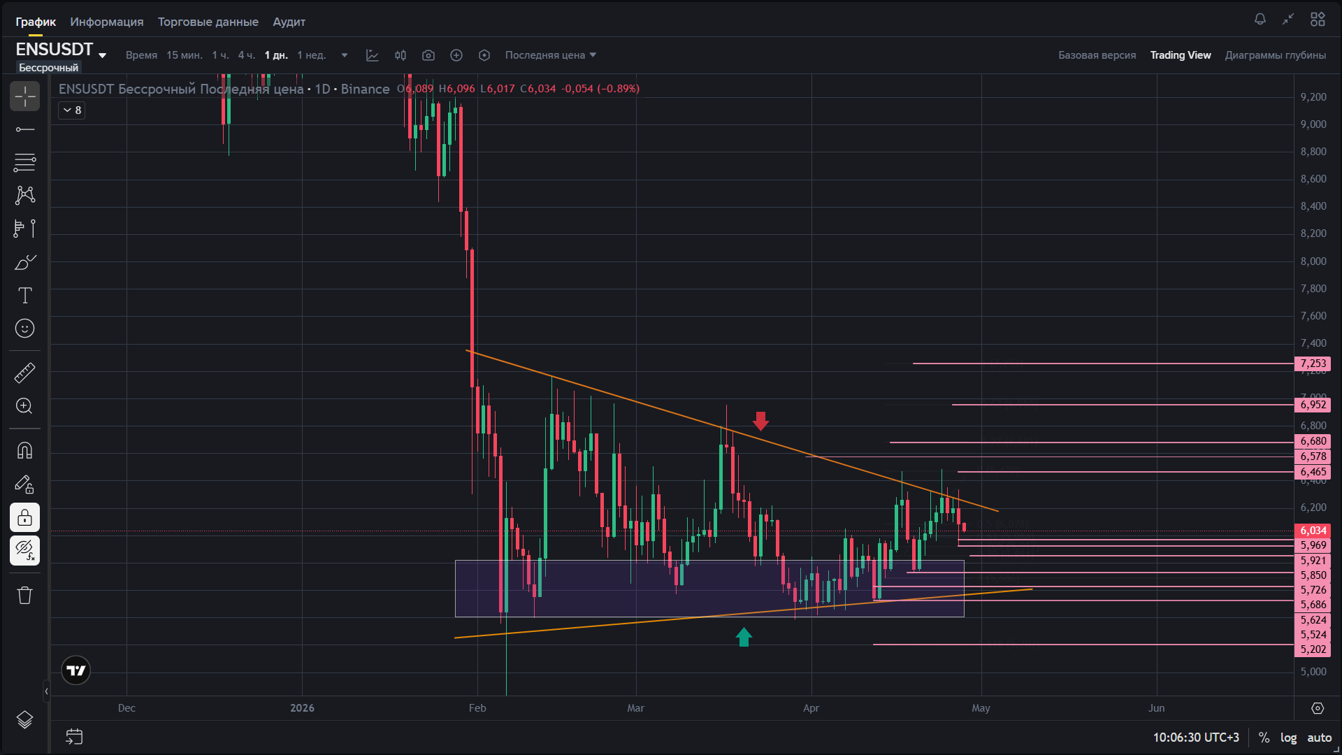Expand more timeframe intervals arrow

coord(345,55)
